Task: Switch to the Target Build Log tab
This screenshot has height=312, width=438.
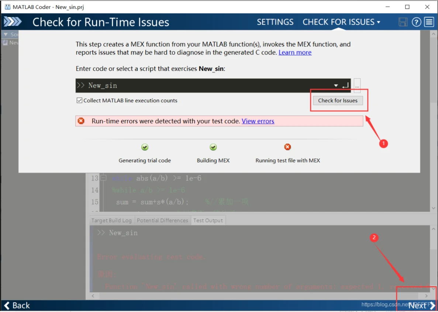Action: (x=111, y=220)
